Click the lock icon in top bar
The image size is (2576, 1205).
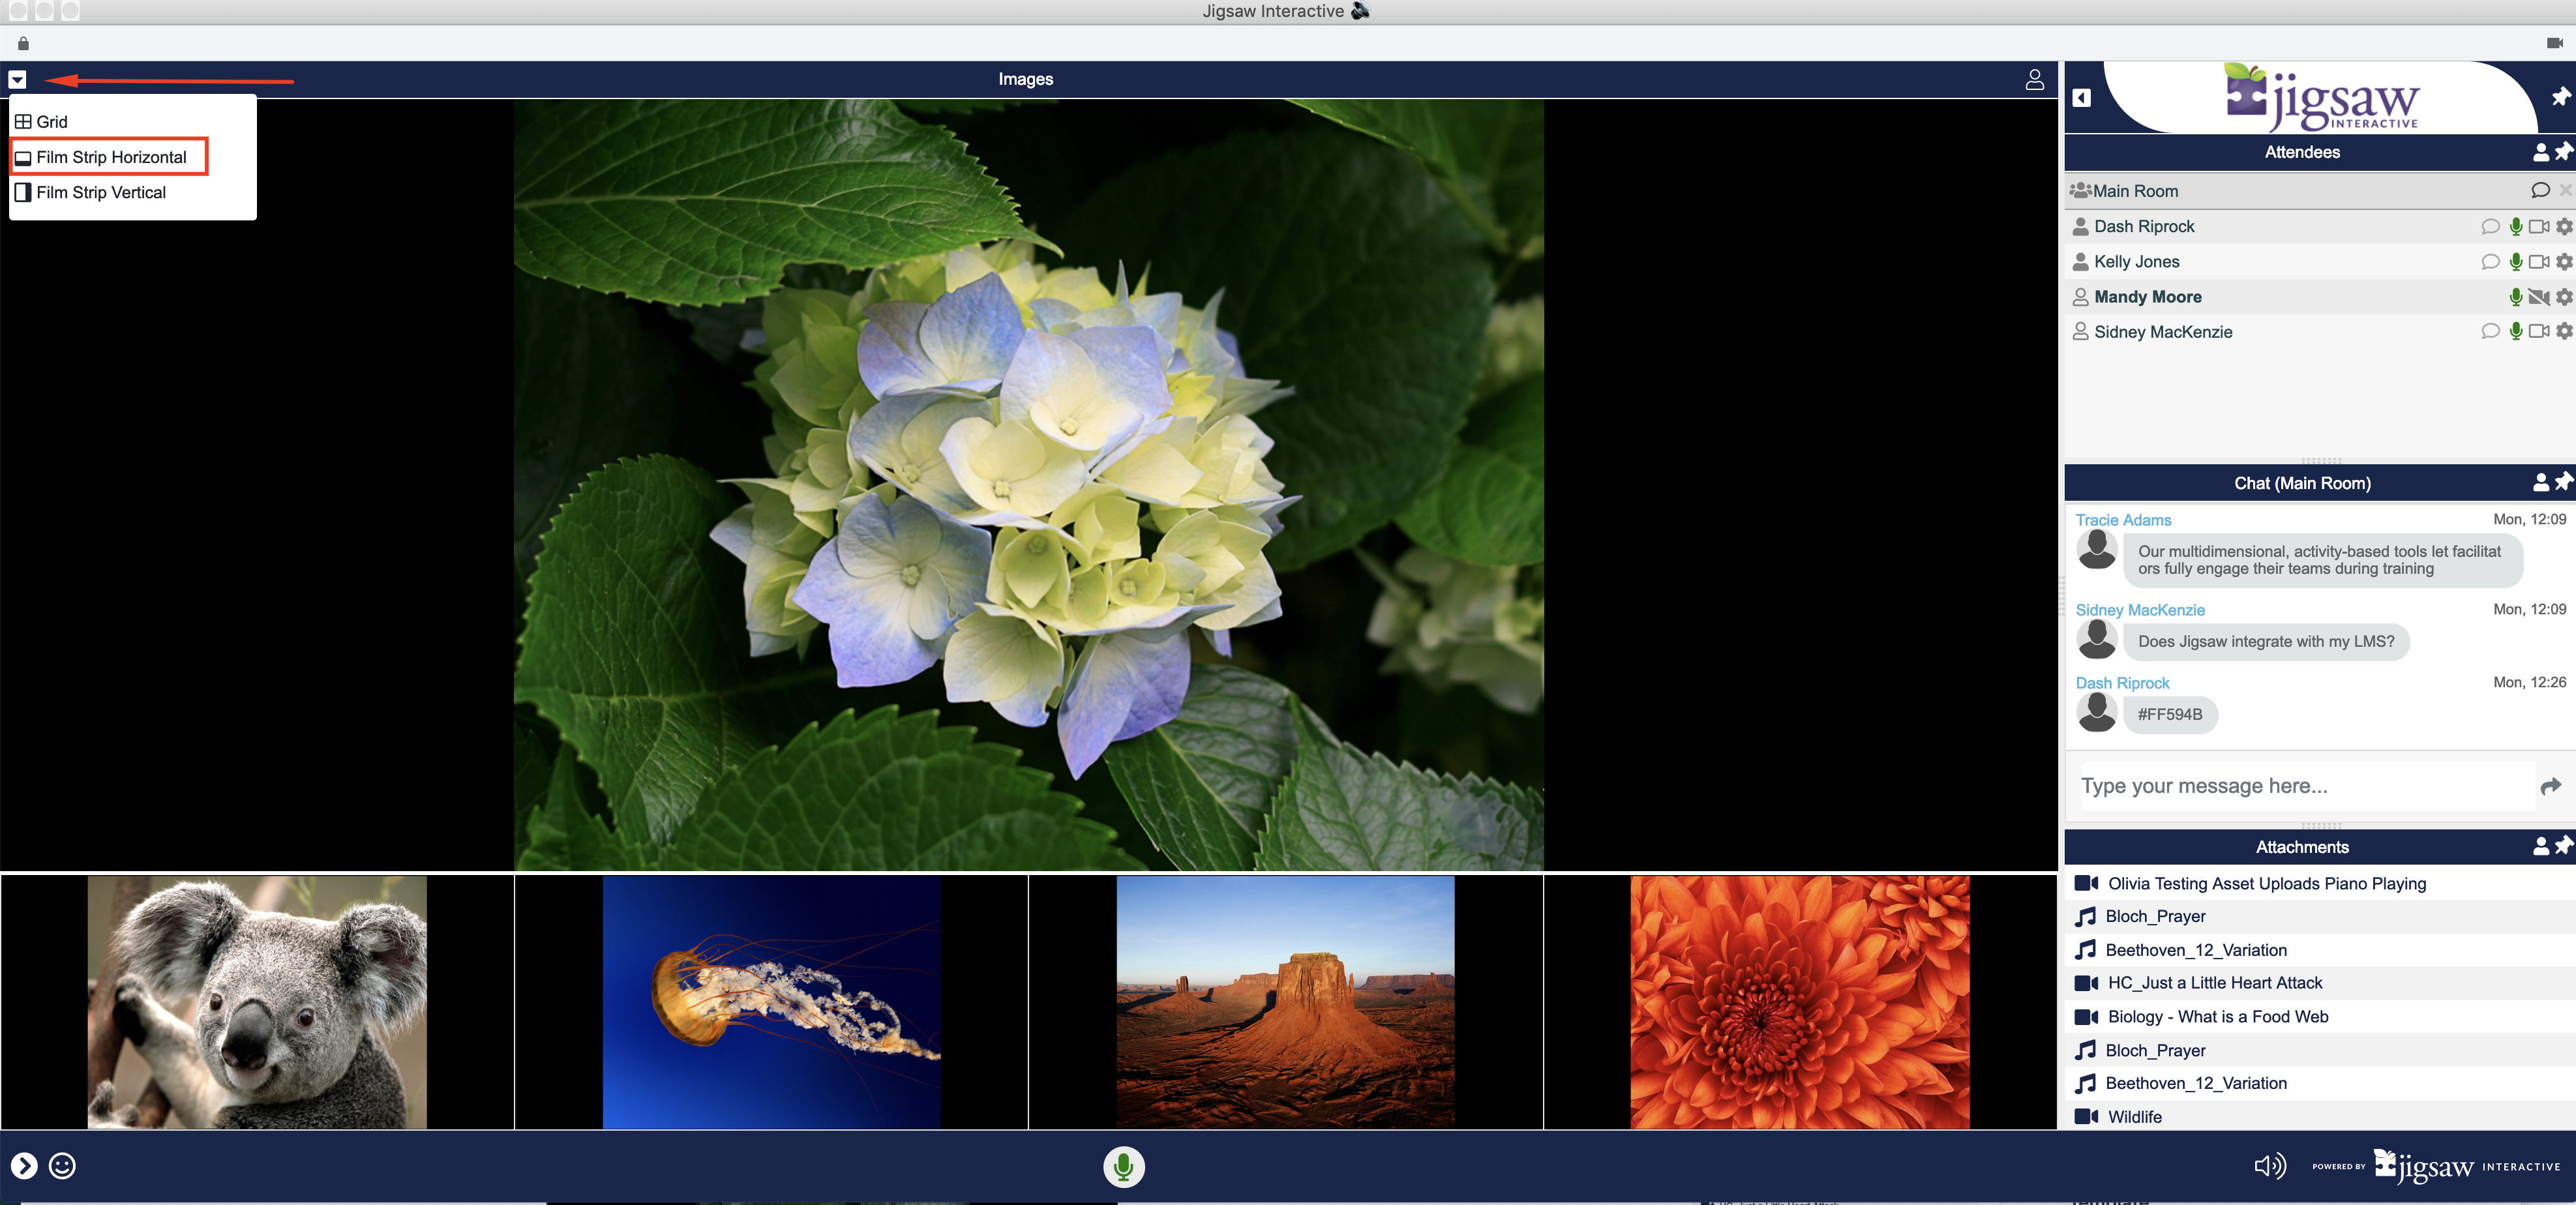tap(23, 43)
